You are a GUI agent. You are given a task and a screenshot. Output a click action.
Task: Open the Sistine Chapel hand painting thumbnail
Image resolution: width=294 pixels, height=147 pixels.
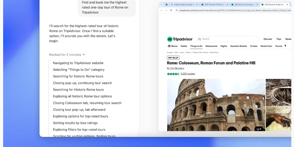click(x=278, y=119)
